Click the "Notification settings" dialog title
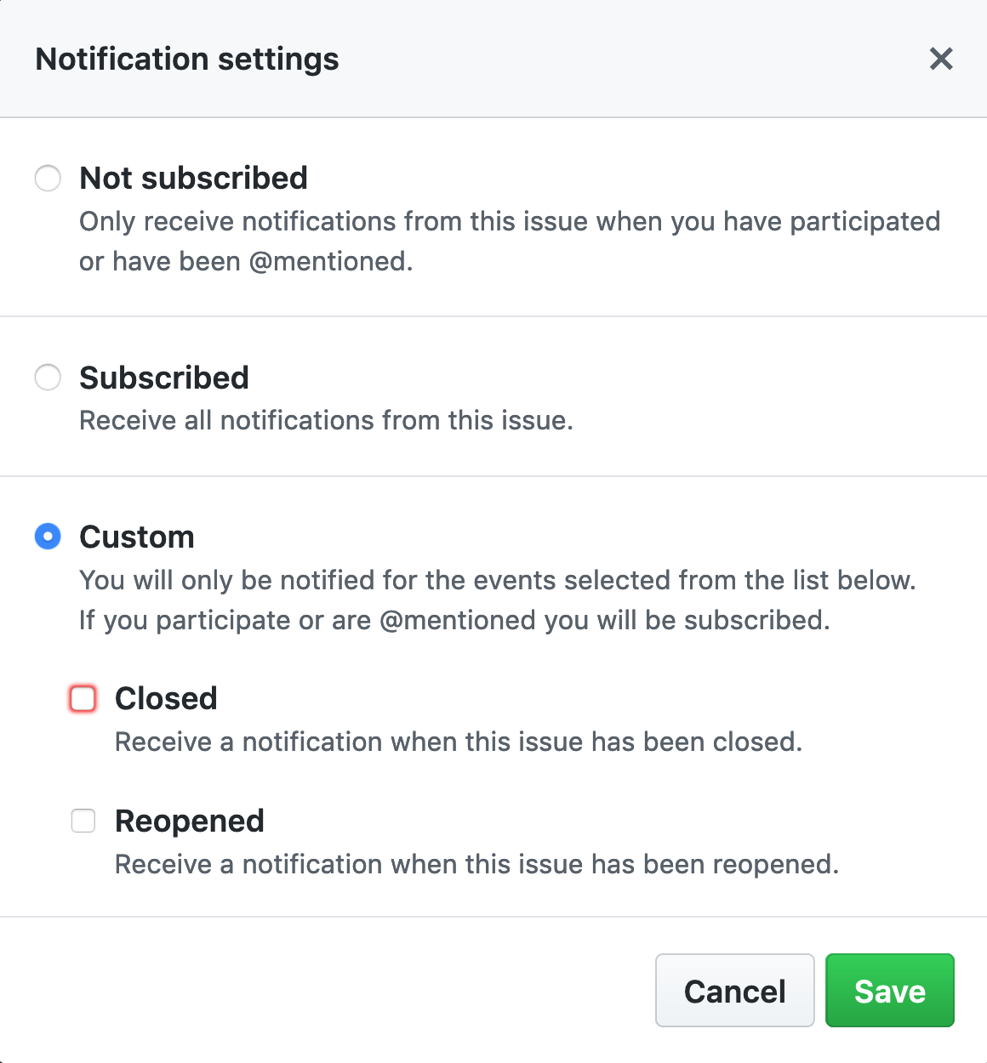This screenshot has height=1063, width=987. [187, 59]
